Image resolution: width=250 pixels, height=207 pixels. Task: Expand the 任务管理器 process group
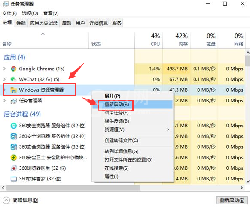point(4,101)
